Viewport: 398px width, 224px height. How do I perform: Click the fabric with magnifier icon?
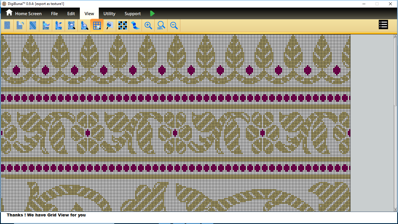tap(71, 26)
